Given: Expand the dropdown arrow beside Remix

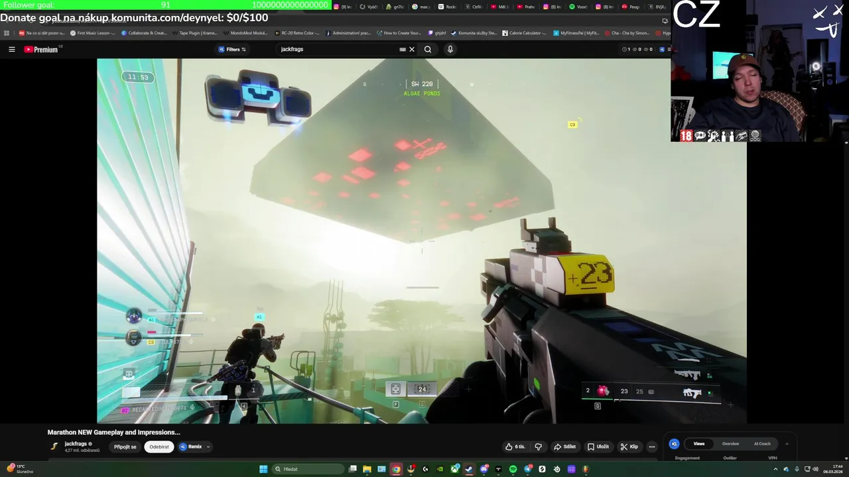Looking at the screenshot, I should click(x=208, y=447).
